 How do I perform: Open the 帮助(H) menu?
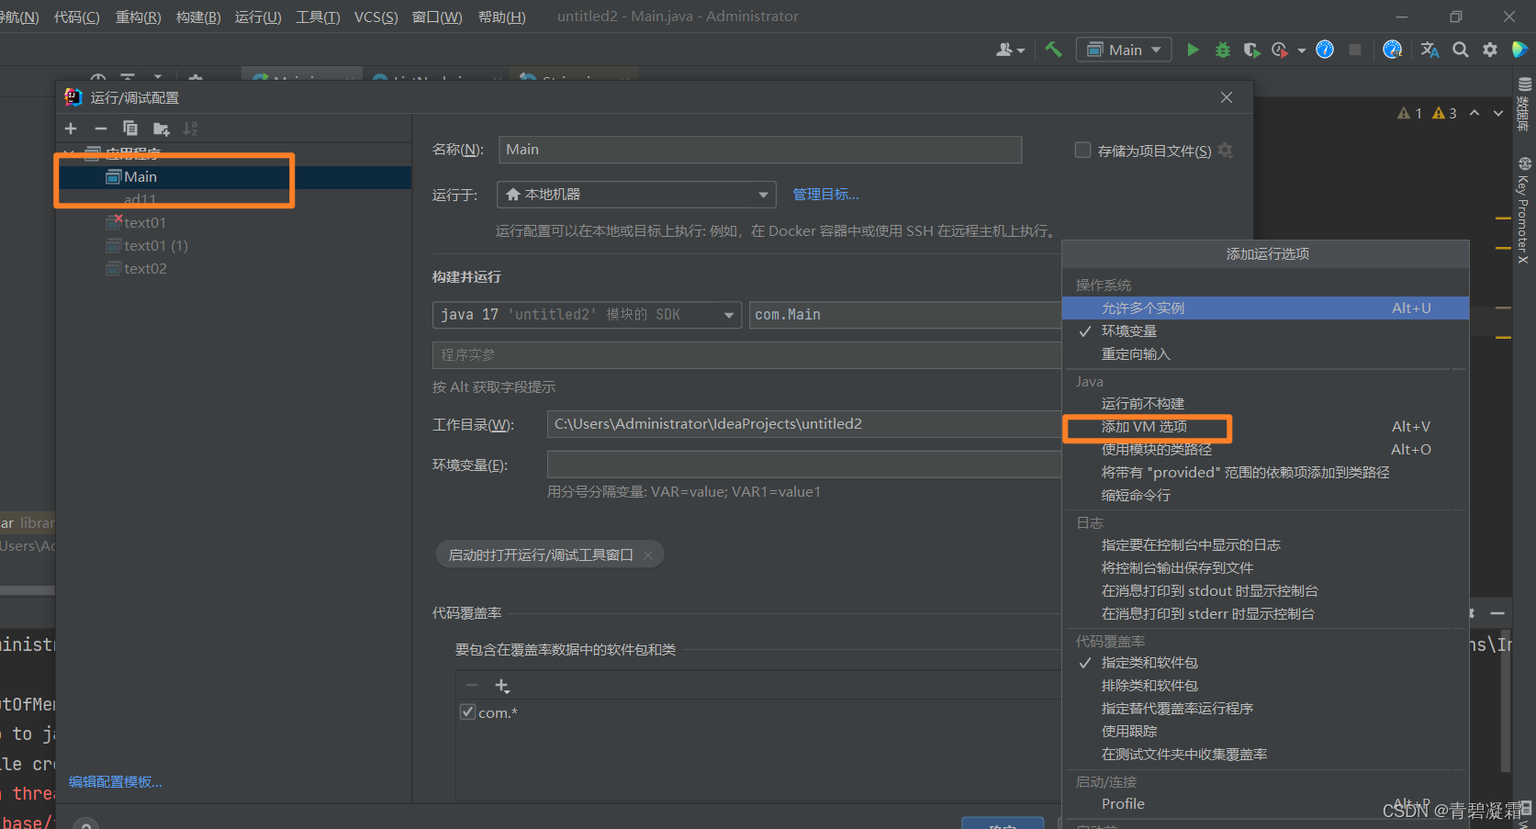click(x=501, y=17)
